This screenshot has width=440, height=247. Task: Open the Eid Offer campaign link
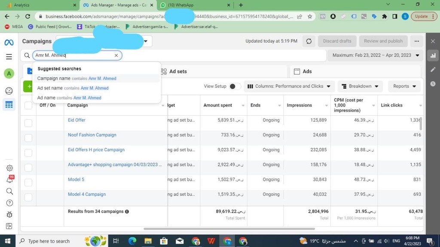tap(76, 120)
